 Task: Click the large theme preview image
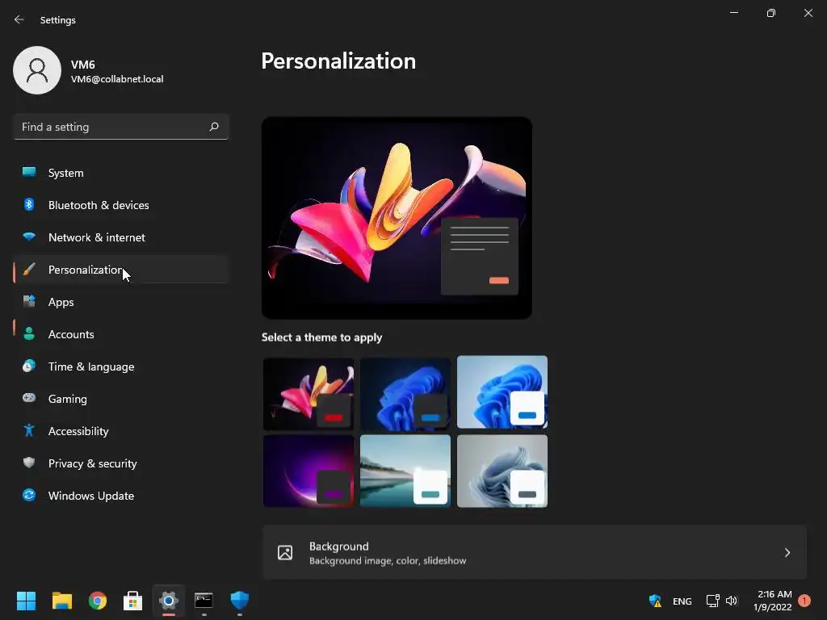click(x=397, y=218)
